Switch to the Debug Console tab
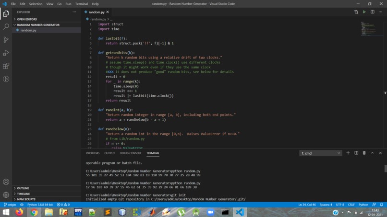The width and height of the screenshot is (387, 217). click(x=131, y=153)
